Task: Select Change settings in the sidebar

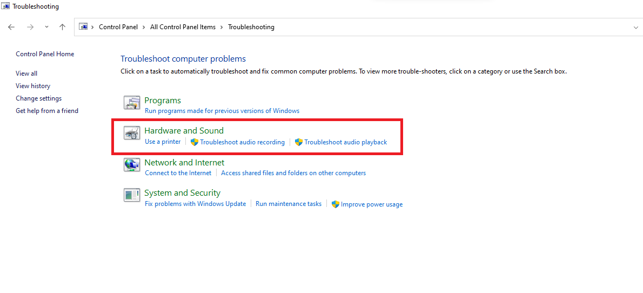Action: coord(39,98)
